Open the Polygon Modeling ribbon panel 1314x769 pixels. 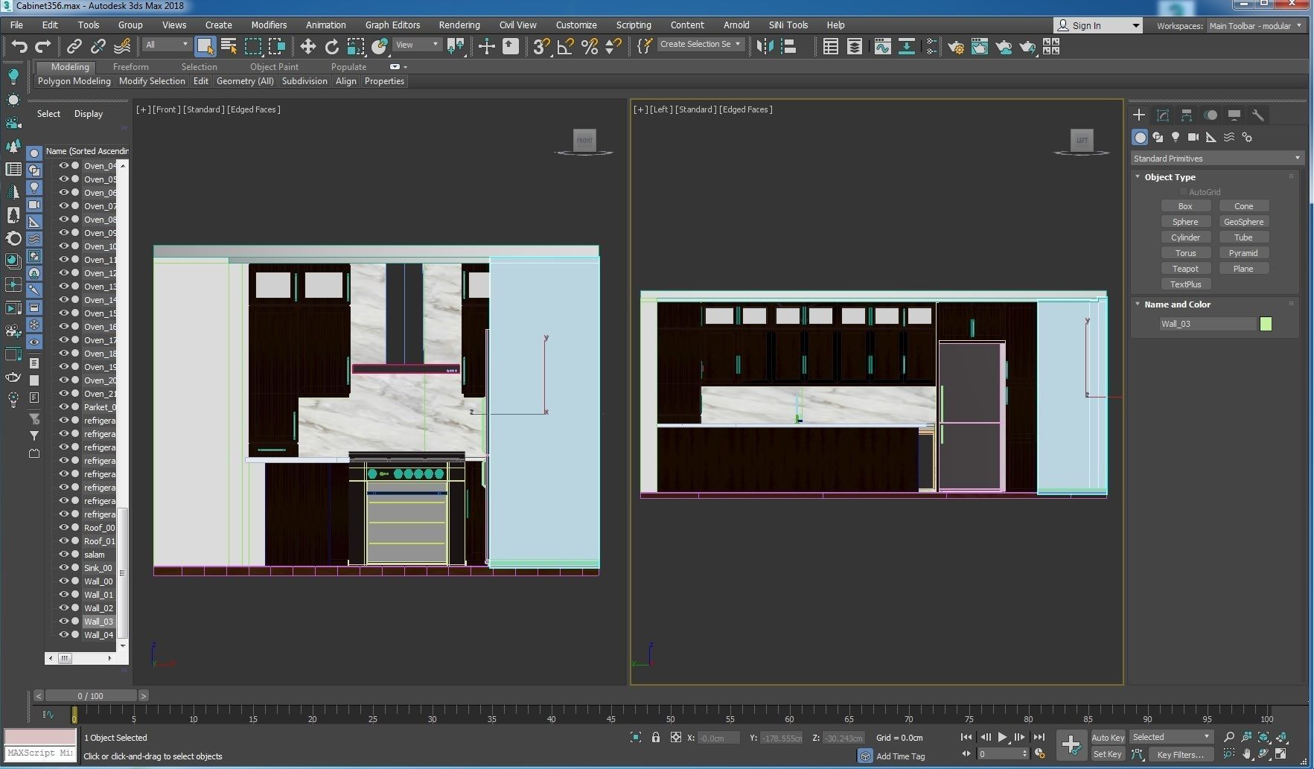(74, 81)
